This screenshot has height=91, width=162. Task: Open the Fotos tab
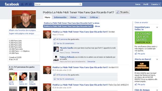(73, 17)
